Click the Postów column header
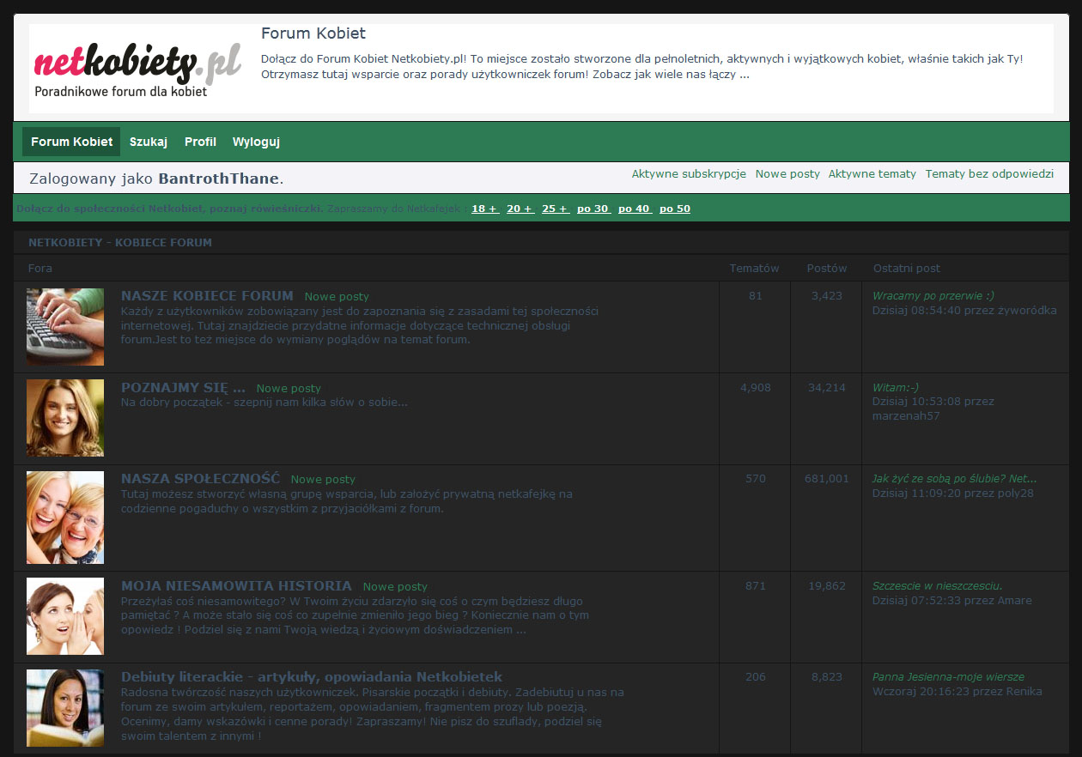The image size is (1082, 757). (827, 269)
